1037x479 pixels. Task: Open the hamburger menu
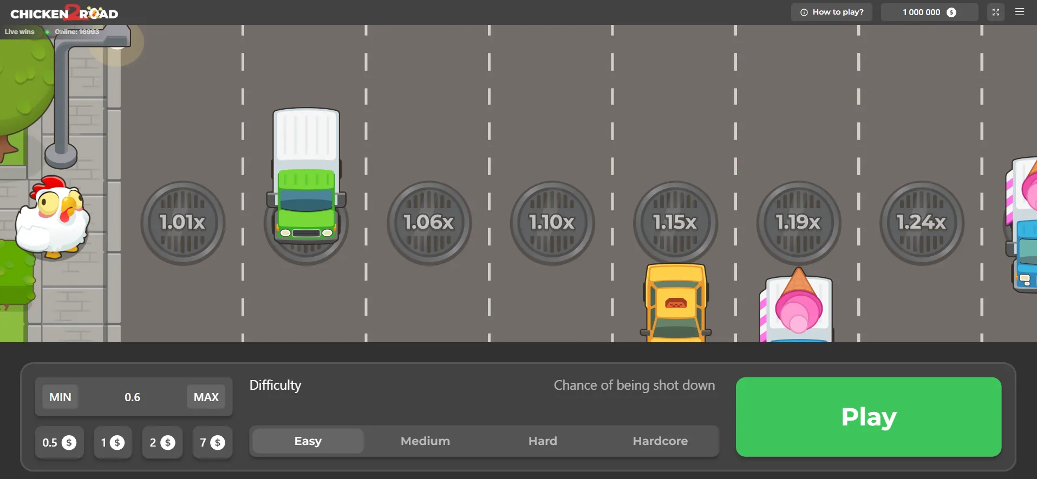[x=1020, y=12]
